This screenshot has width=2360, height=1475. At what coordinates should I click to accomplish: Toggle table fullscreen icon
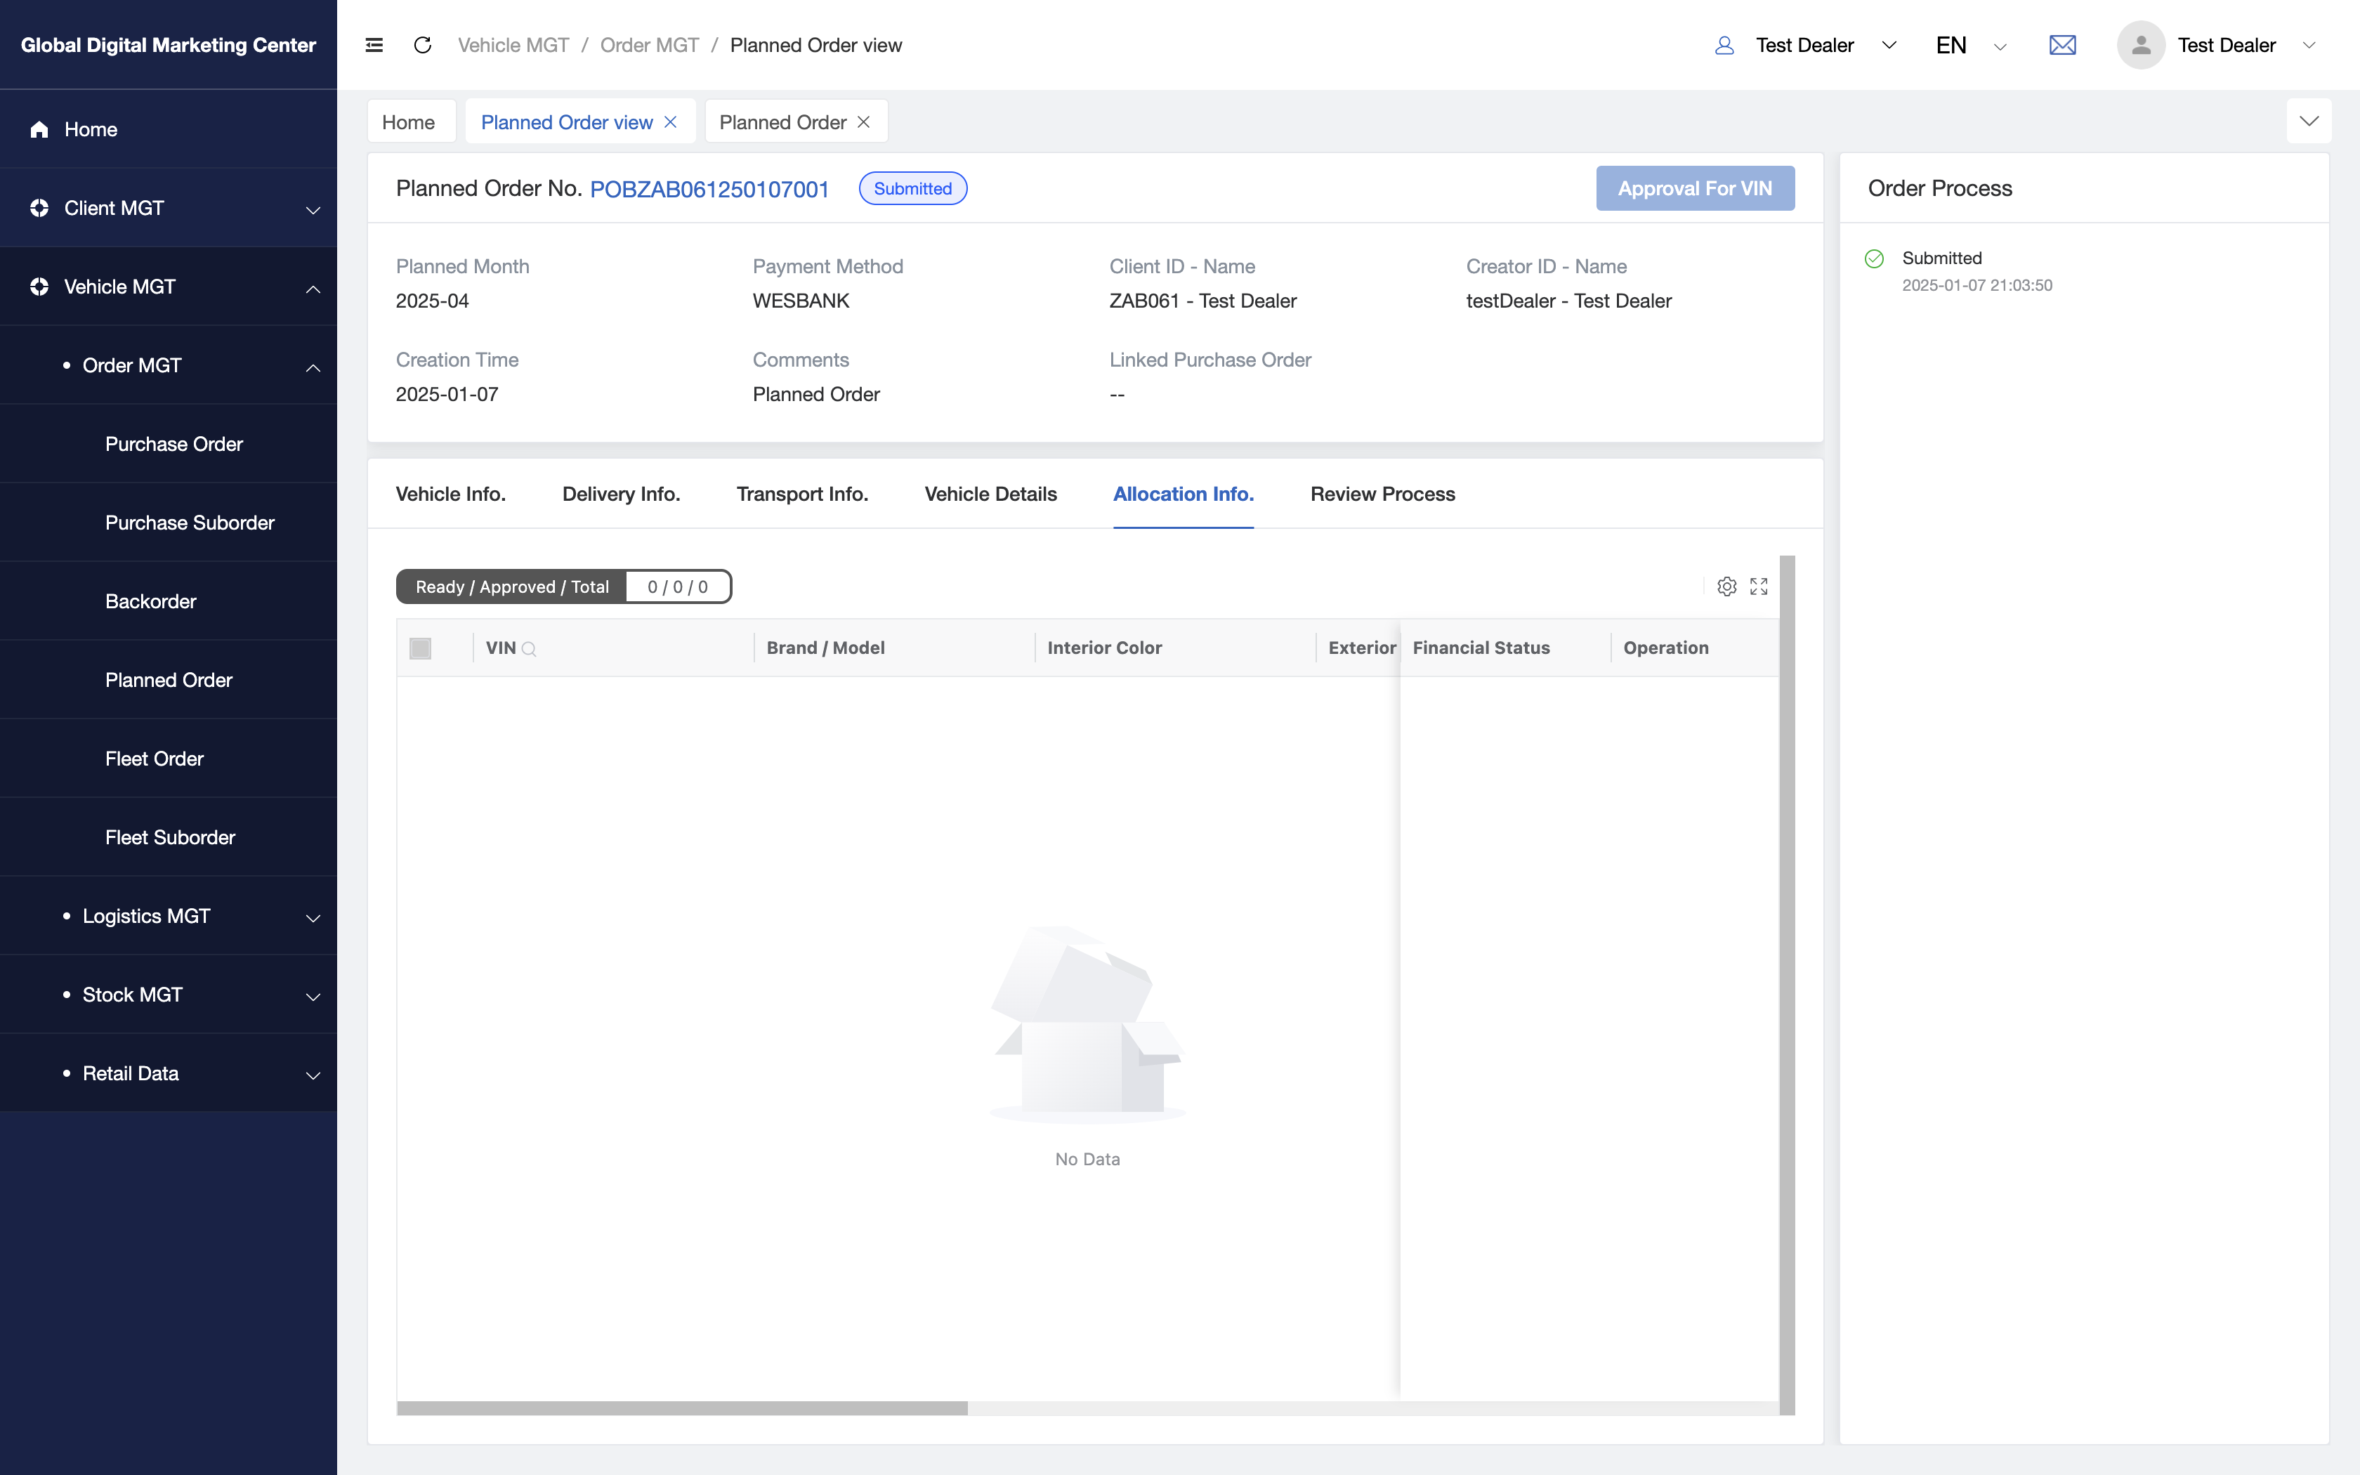pos(1758,586)
